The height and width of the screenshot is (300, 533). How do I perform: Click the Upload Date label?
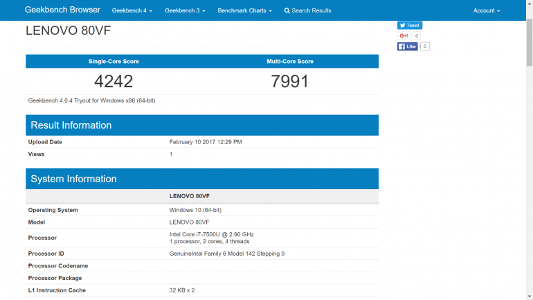[45, 142]
